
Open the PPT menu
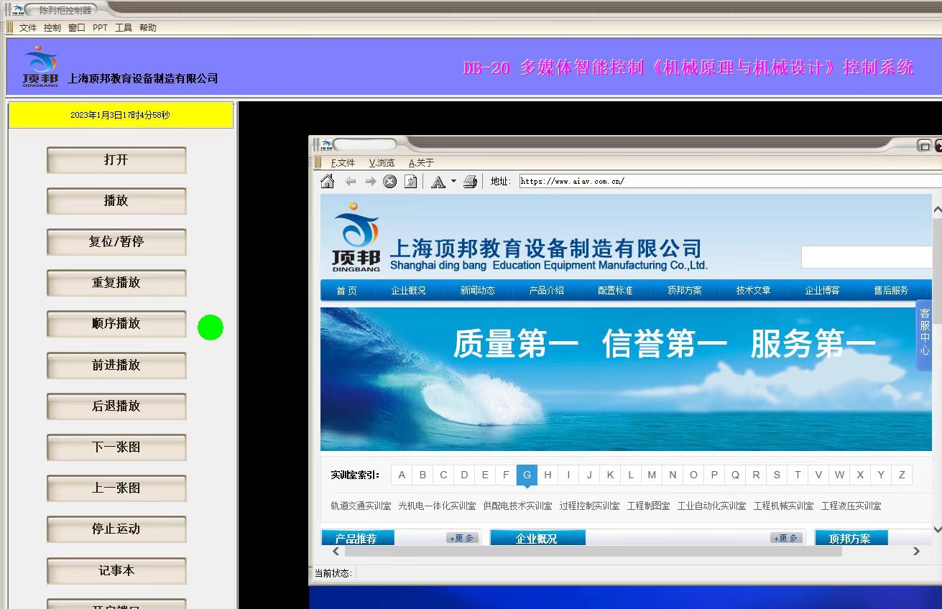pos(100,27)
